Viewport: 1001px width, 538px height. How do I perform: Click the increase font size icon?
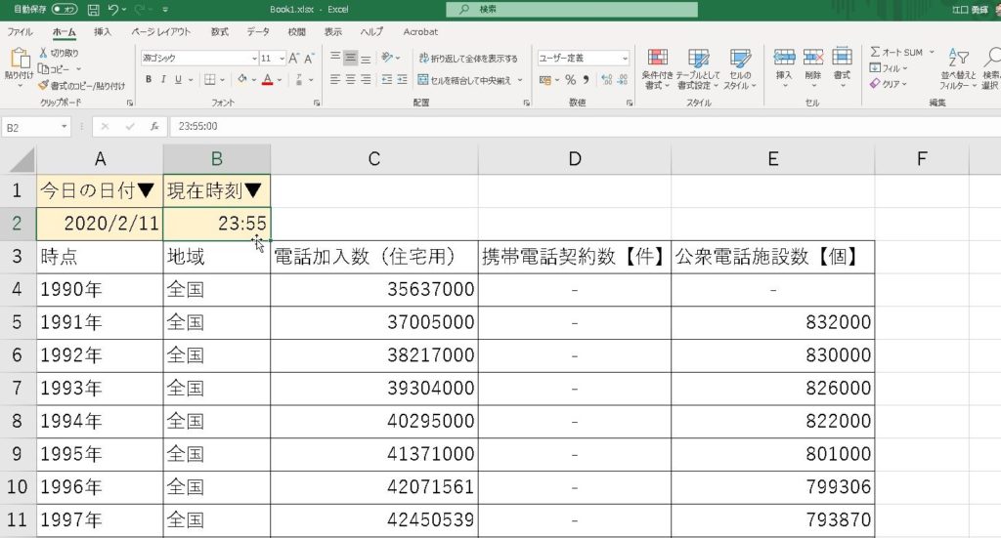293,59
